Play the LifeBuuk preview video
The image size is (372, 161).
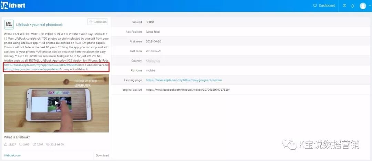(x=56, y=103)
